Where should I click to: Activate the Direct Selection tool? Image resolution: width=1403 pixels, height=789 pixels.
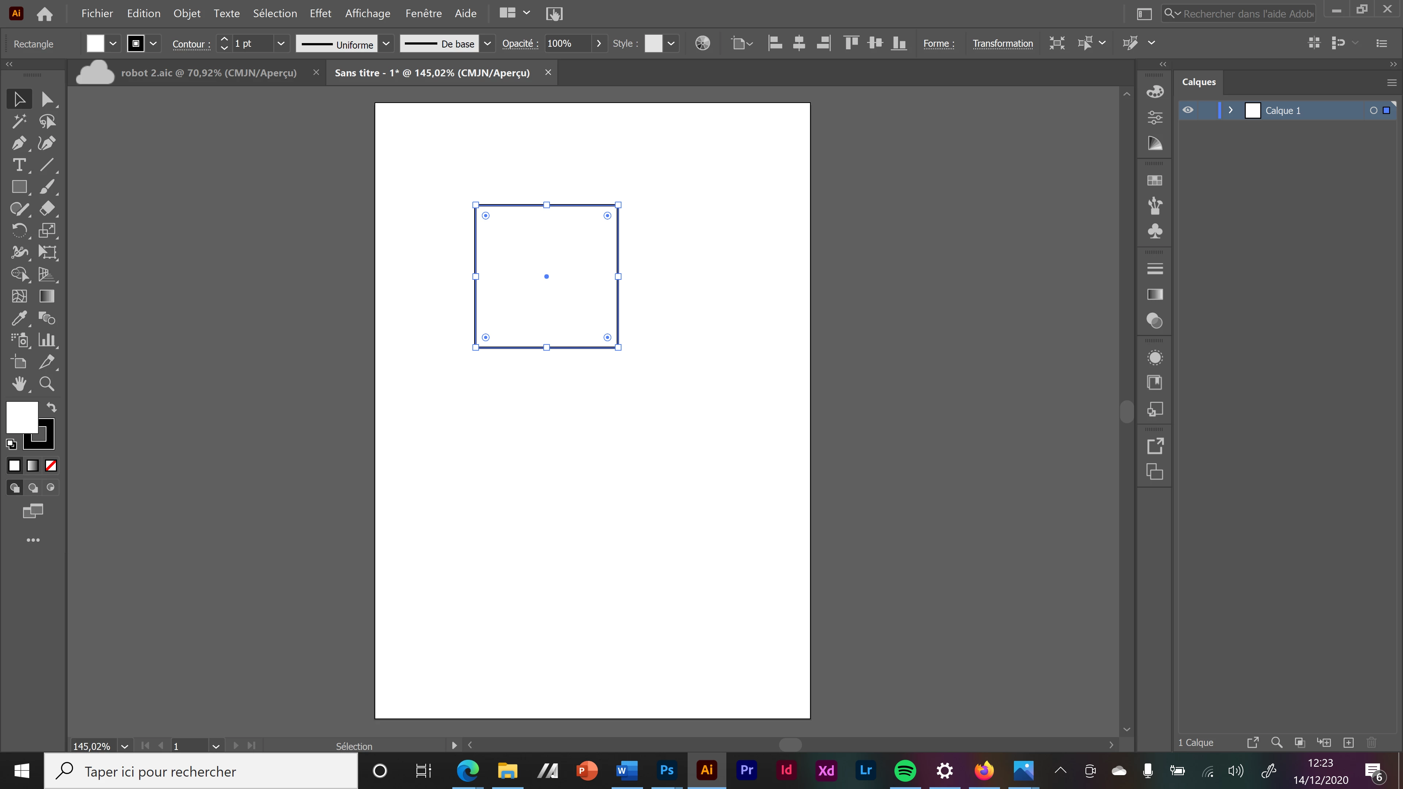tap(47, 99)
